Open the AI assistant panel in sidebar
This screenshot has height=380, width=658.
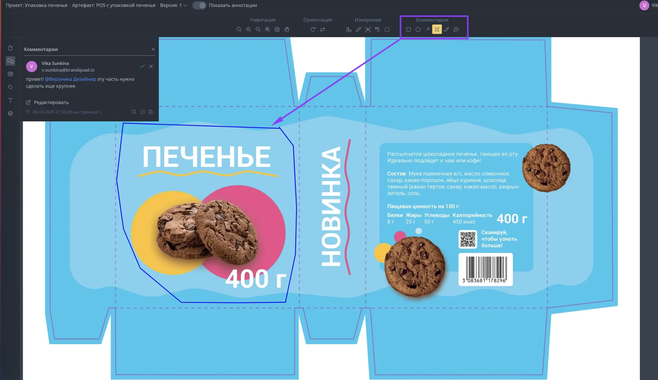pyautogui.click(x=11, y=113)
